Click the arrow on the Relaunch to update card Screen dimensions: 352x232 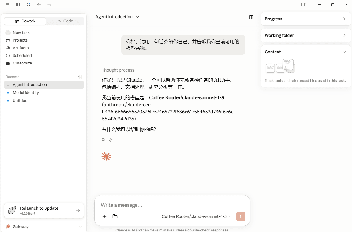(x=78, y=211)
